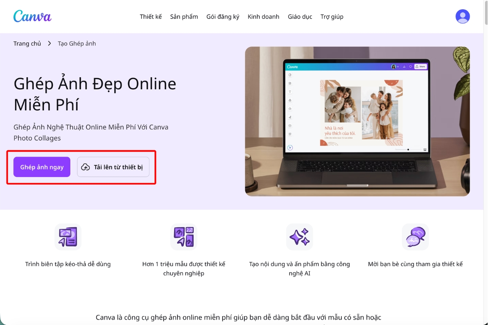Click the Tạo Ghép ảnh breadcrumb
The width and height of the screenshot is (488, 325).
[77, 43]
